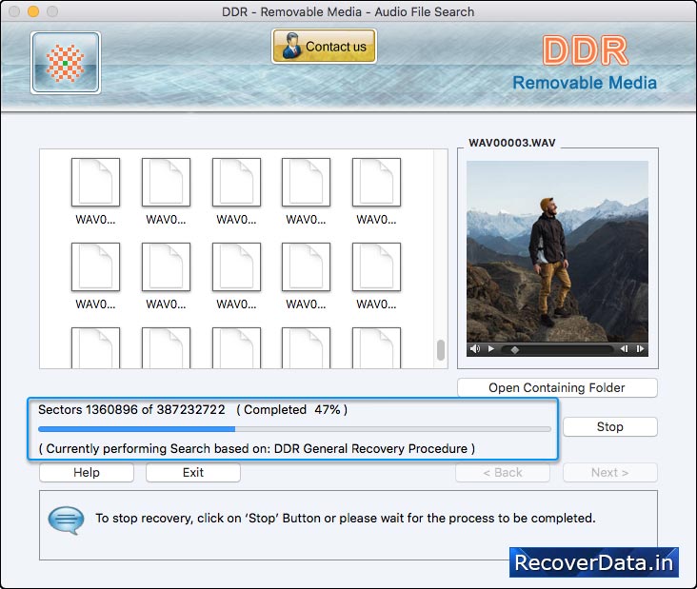The width and height of the screenshot is (697, 589).
Task: Mute the preview volume speaker icon
Action: coord(475,349)
